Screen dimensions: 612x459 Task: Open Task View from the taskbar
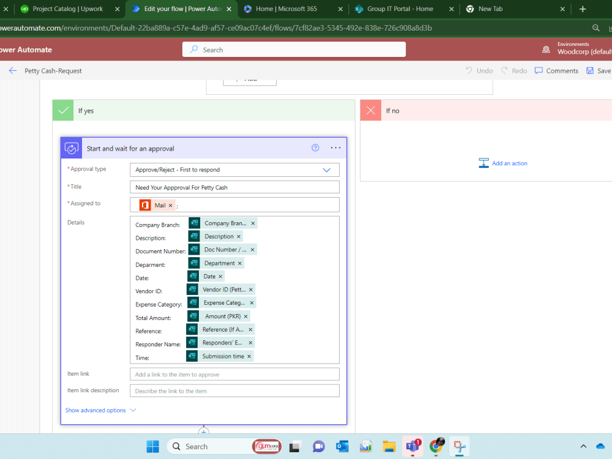[296, 447]
